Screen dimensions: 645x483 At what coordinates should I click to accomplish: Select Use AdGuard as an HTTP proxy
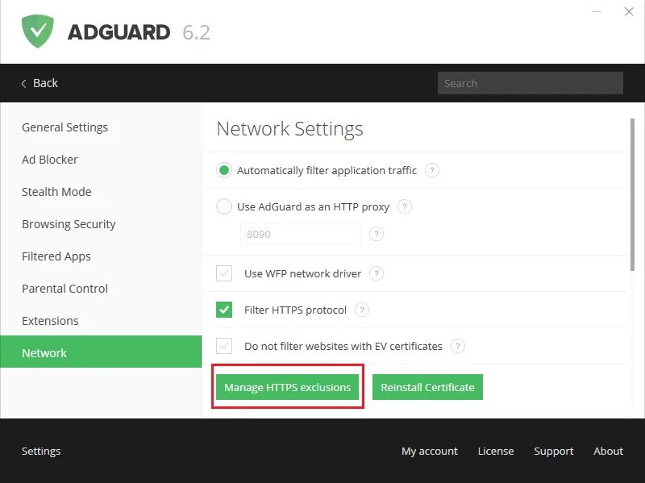tap(224, 206)
